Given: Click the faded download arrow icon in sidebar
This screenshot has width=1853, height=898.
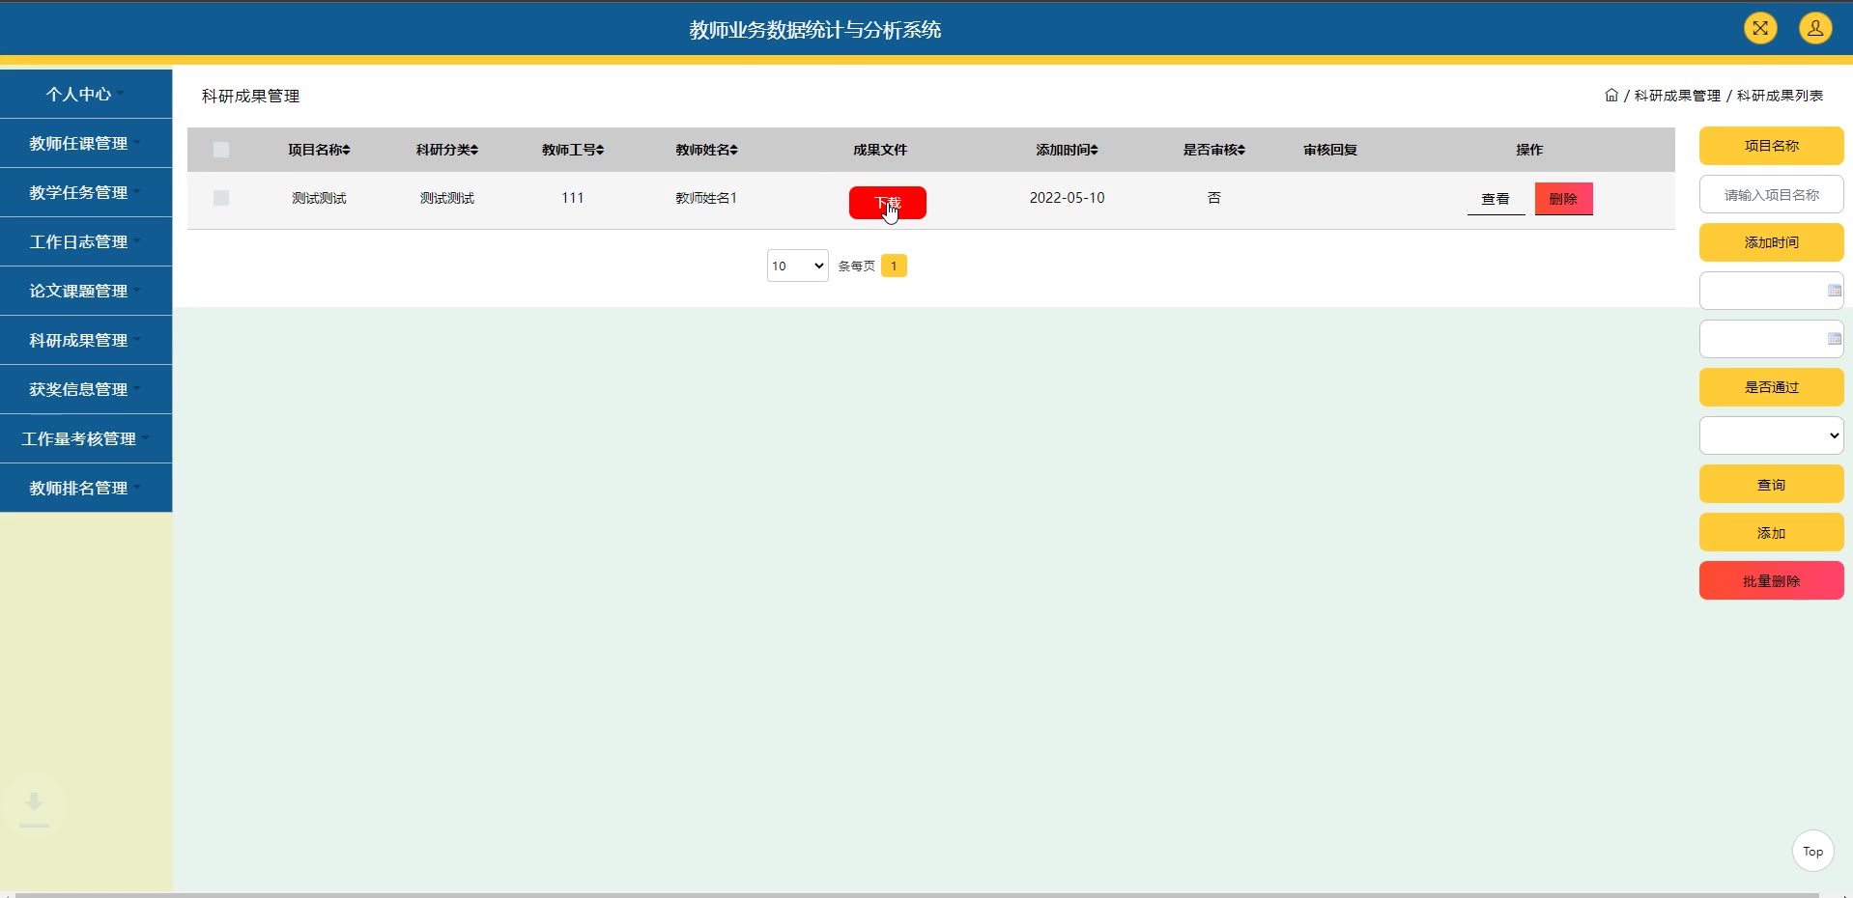Looking at the screenshot, I should click(x=34, y=806).
